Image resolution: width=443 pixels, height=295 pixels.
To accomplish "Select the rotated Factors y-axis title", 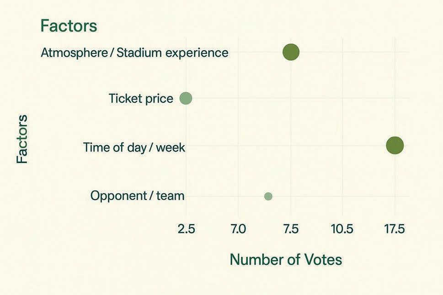I will [22, 139].
